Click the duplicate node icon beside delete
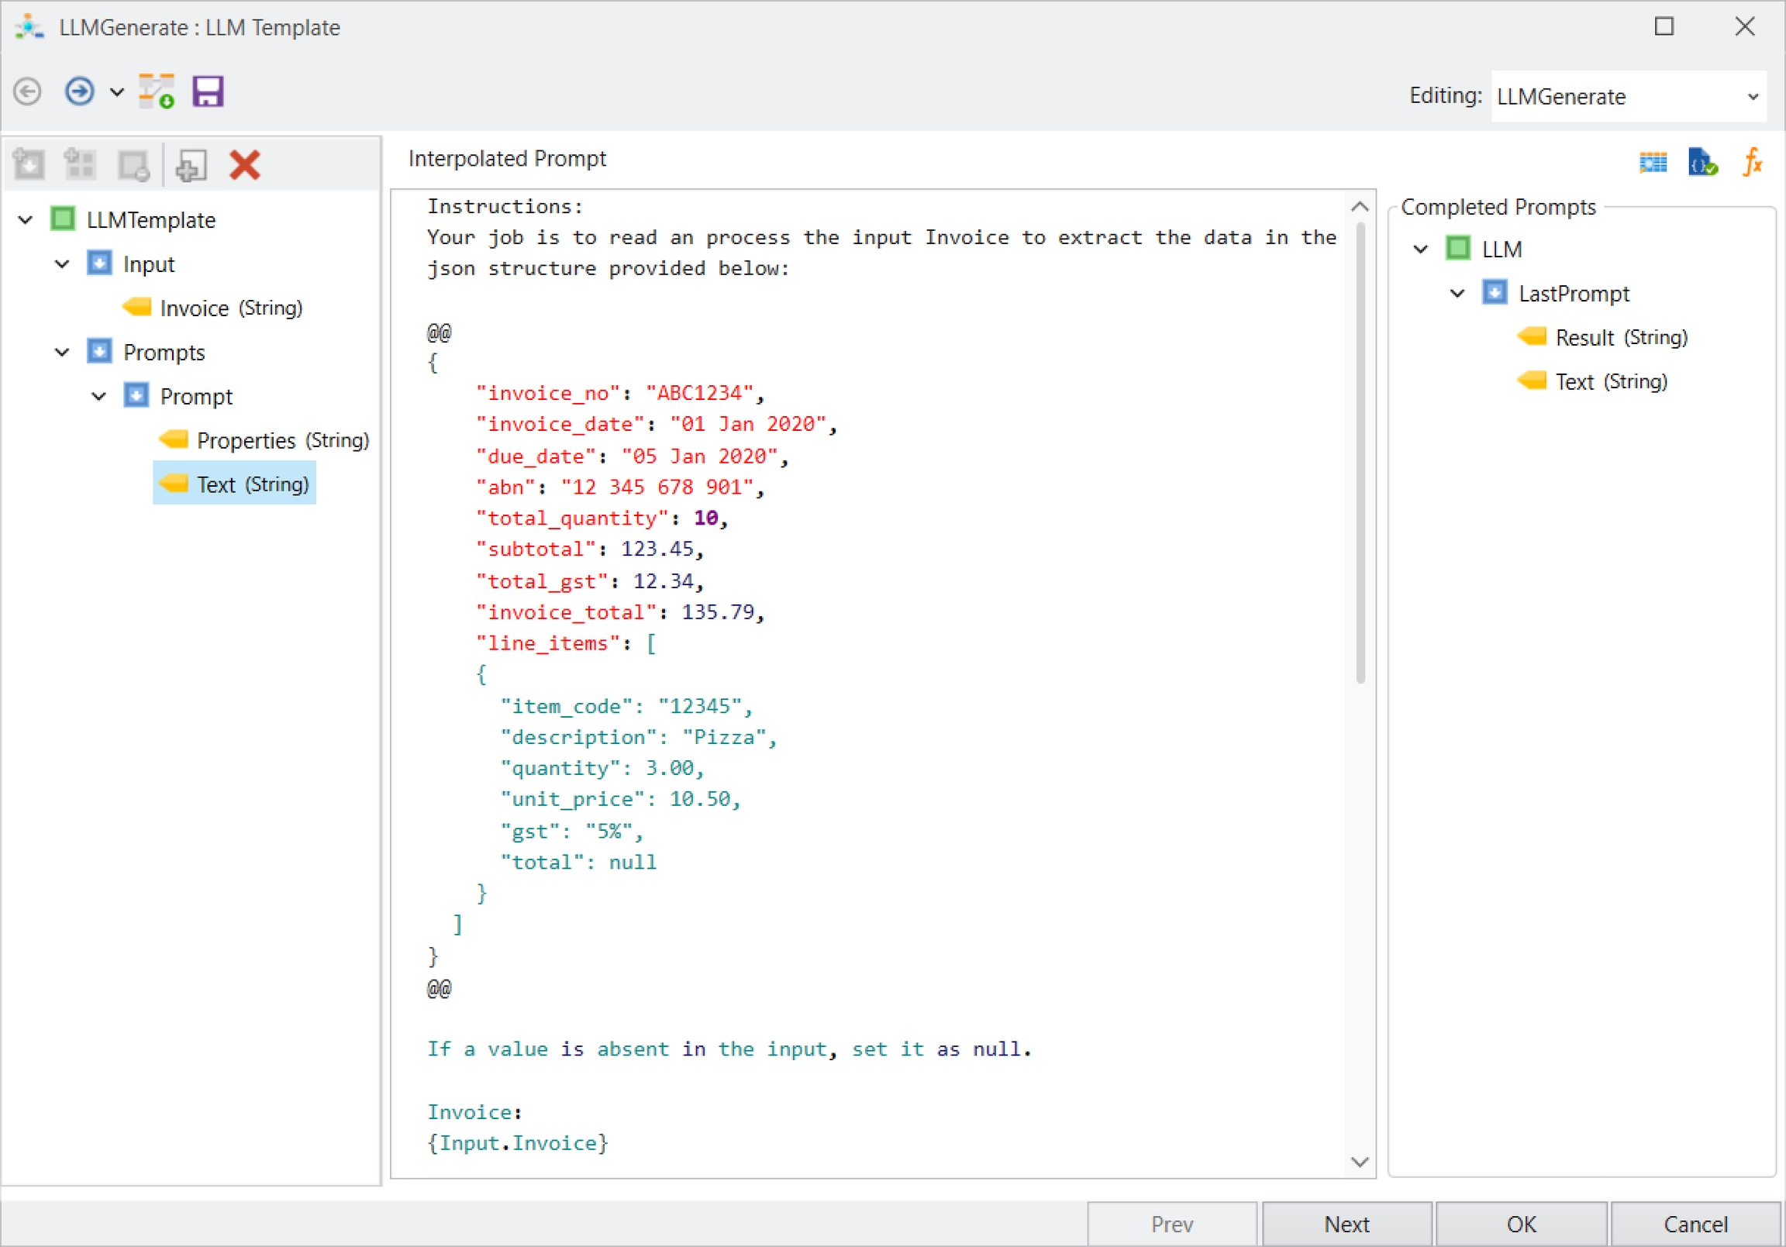The image size is (1786, 1247). point(191,165)
